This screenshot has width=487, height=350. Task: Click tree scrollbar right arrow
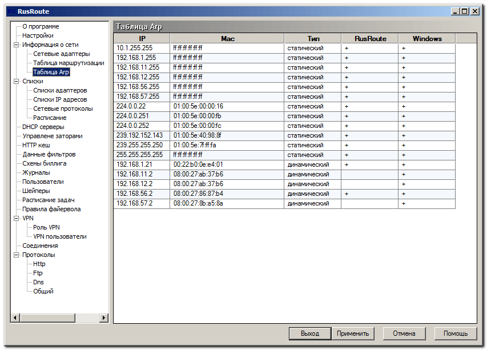104,317
